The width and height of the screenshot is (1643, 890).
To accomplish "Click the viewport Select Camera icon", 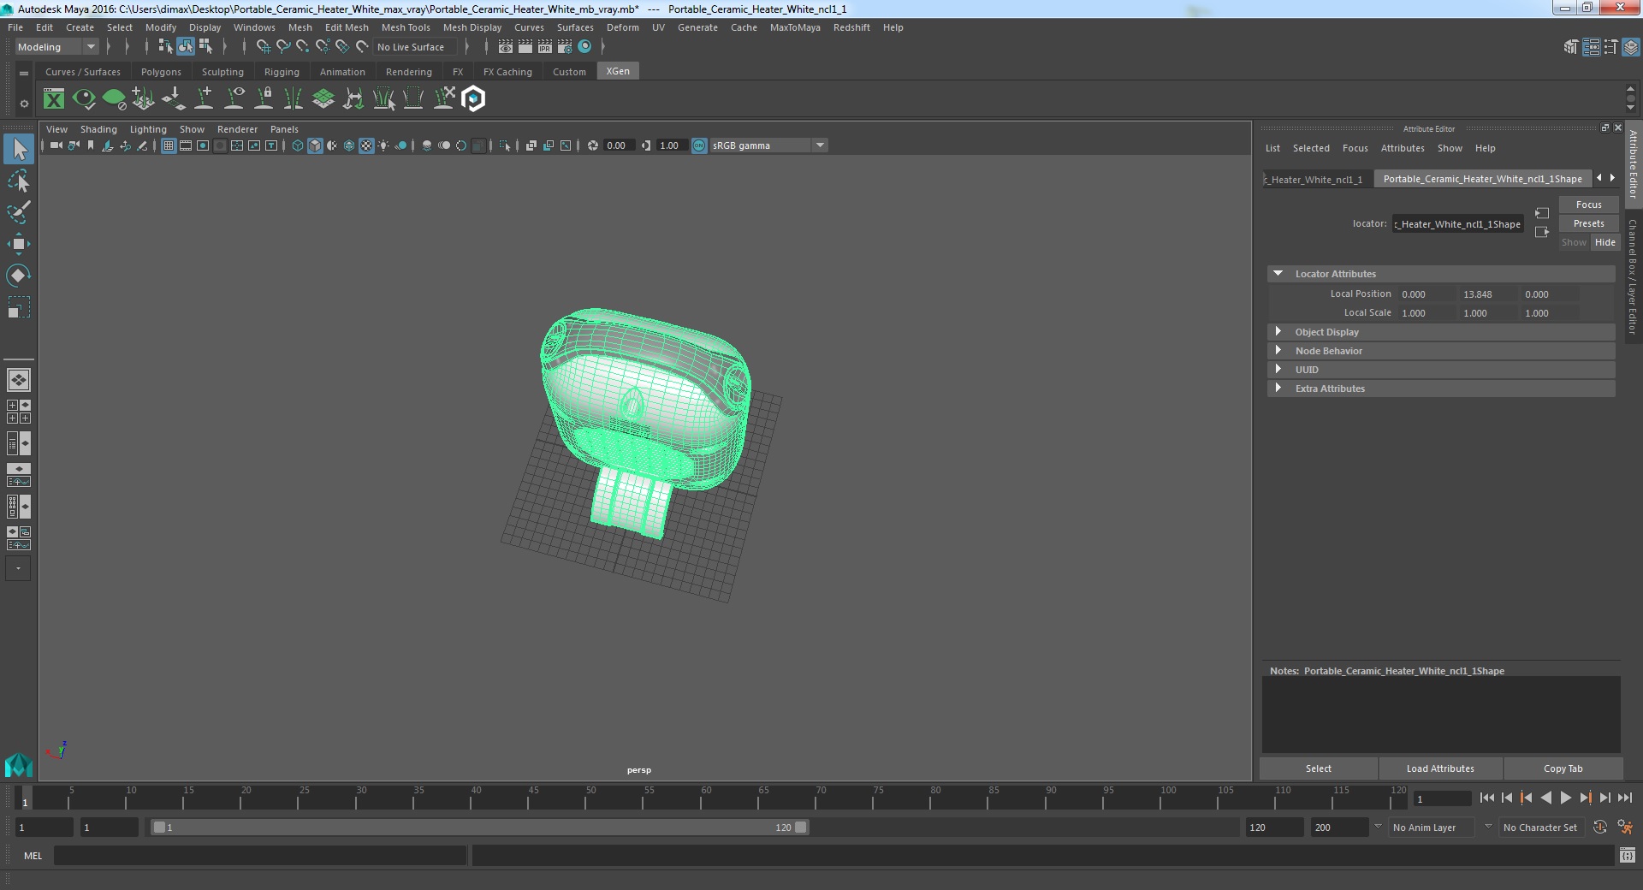I will [56, 145].
